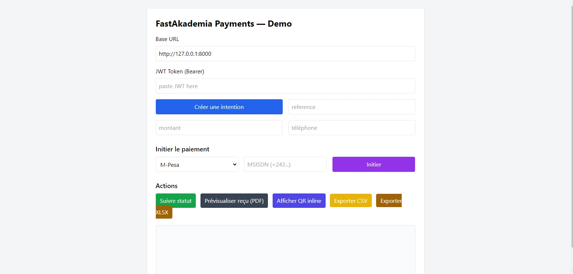Click the FastAkademia Payments — Demo heading
The image size is (573, 274).
pyautogui.click(x=224, y=24)
